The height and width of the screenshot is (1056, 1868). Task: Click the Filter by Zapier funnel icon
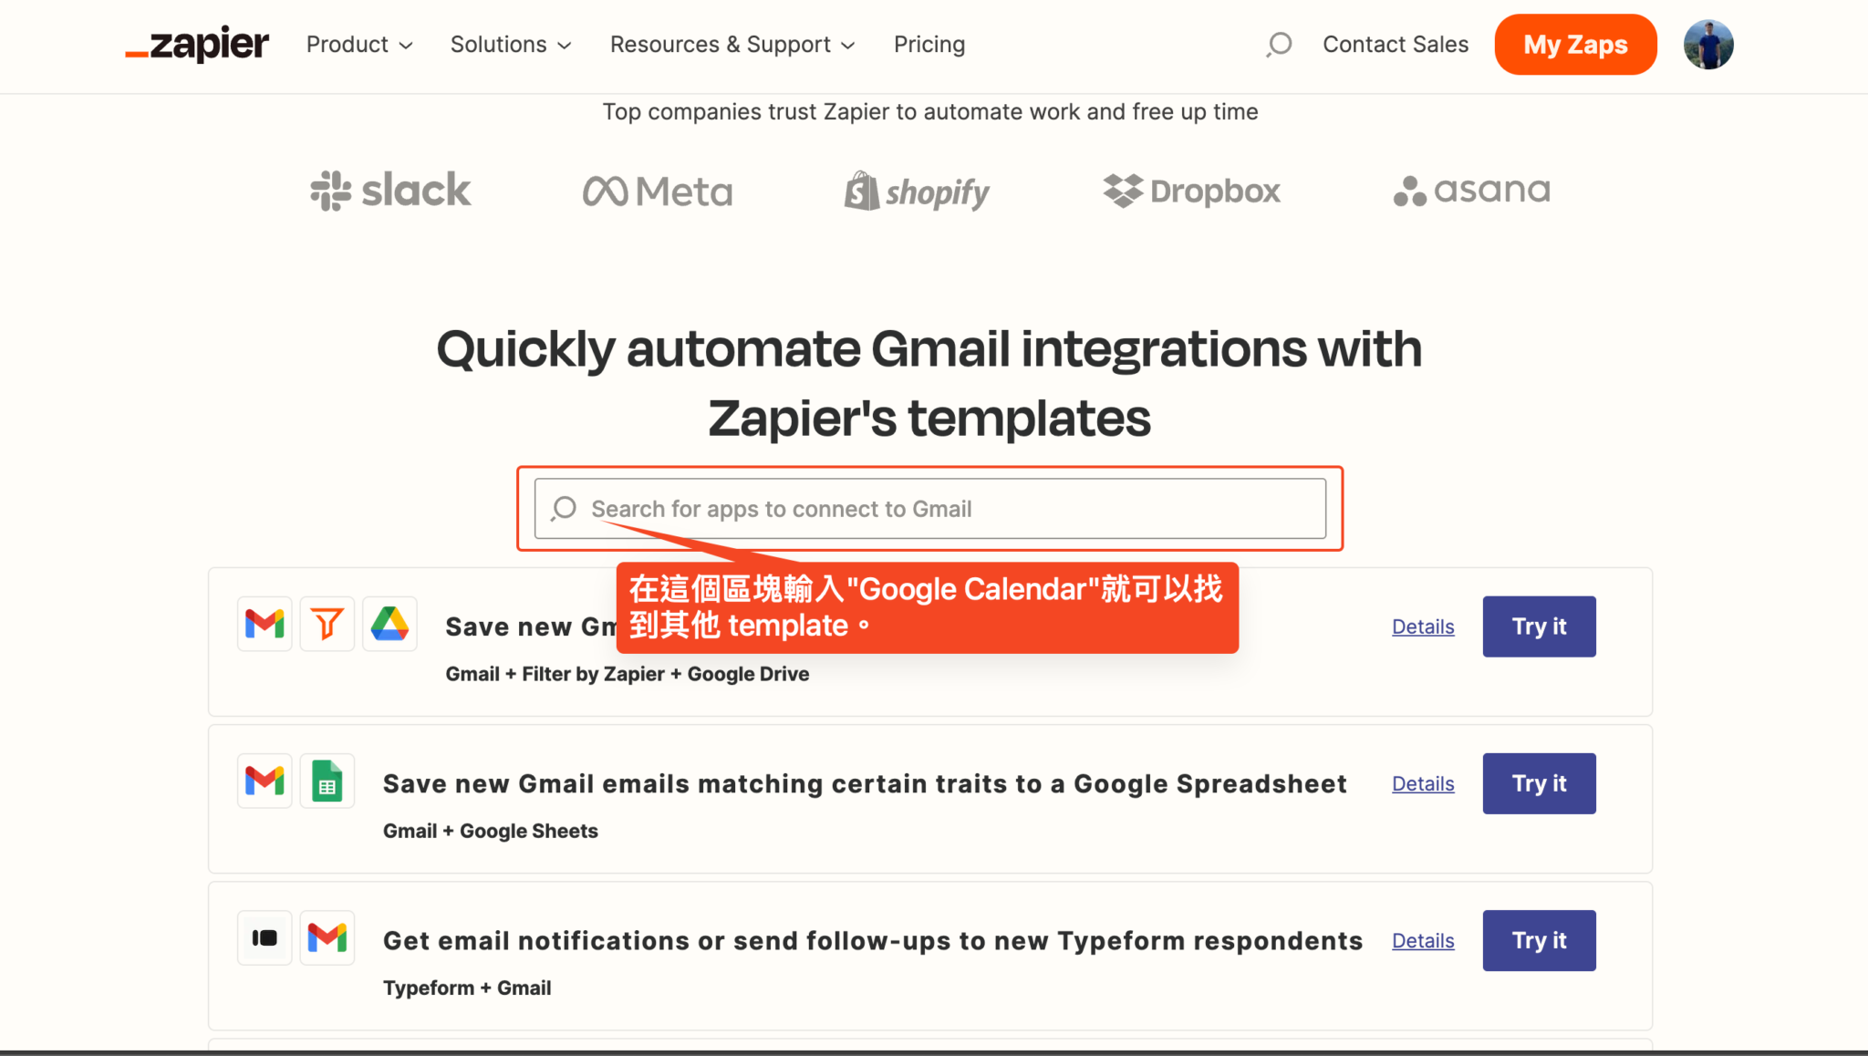(327, 624)
